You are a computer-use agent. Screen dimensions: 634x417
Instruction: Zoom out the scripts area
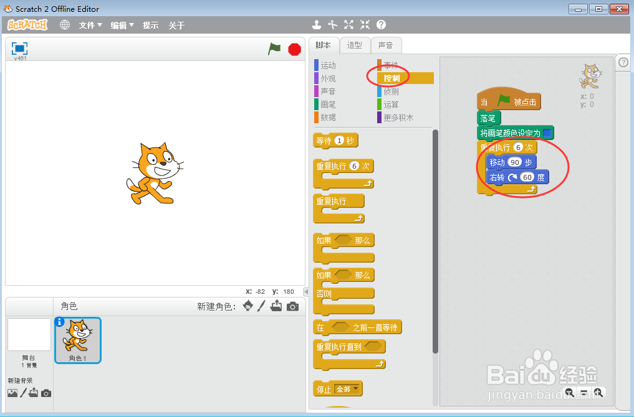tap(569, 392)
